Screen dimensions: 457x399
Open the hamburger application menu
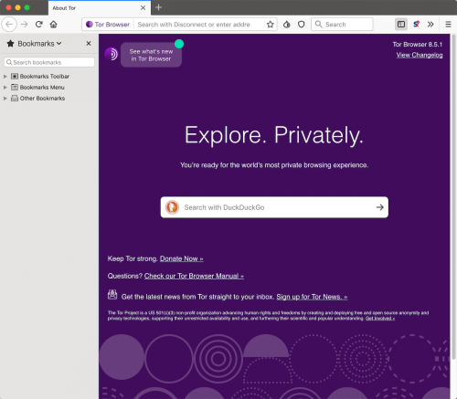[448, 25]
